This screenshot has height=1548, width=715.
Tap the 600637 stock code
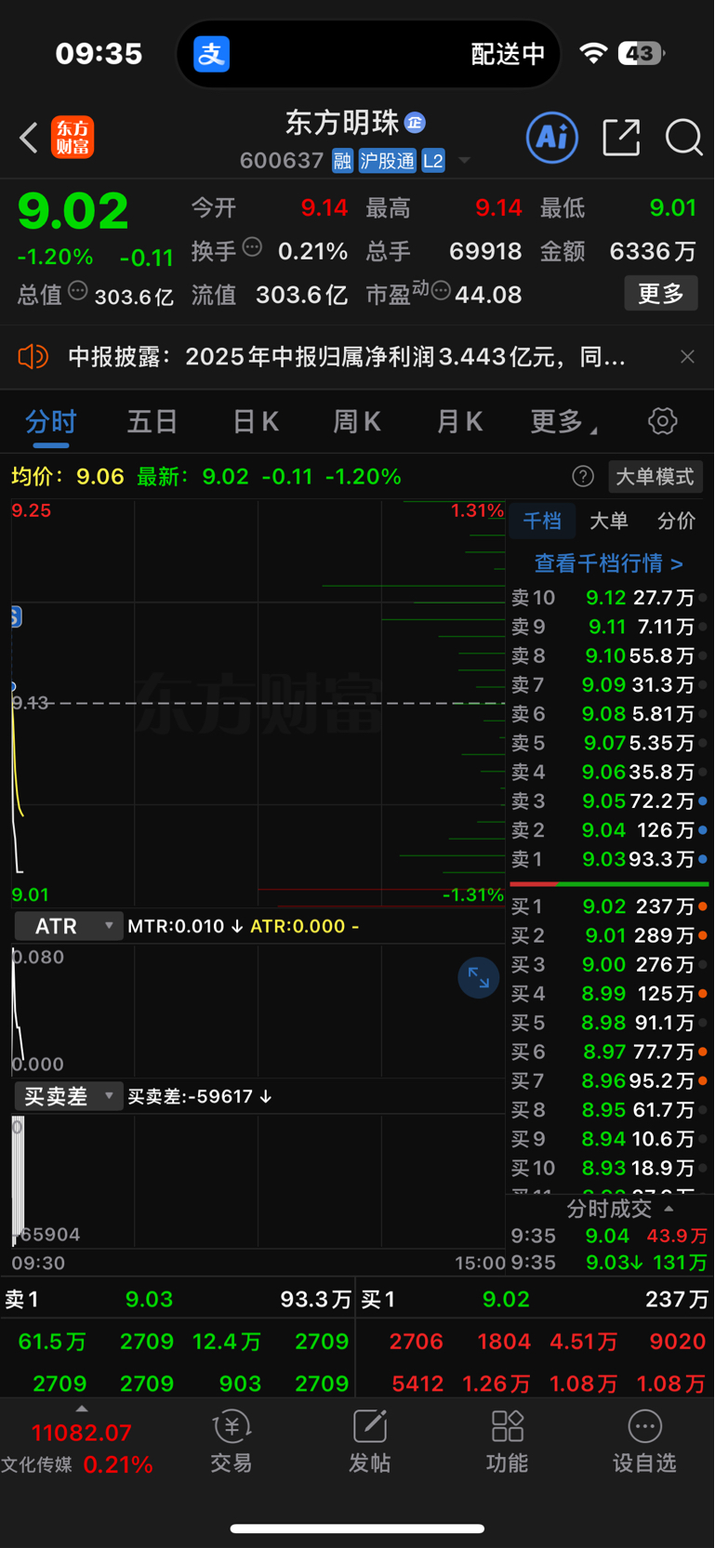point(282,161)
